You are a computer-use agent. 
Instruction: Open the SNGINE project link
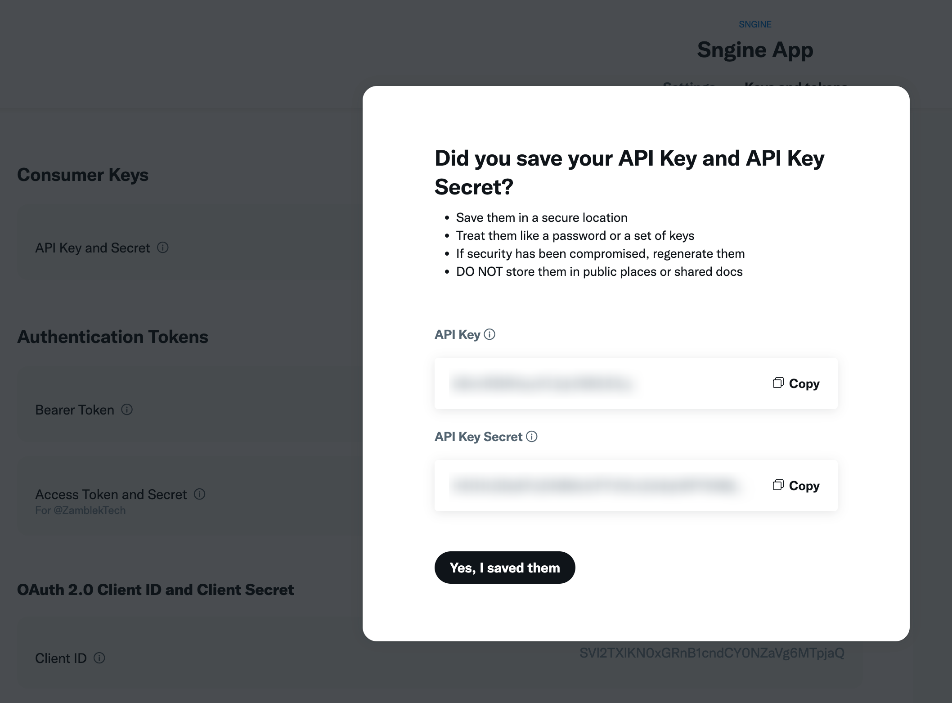point(755,24)
